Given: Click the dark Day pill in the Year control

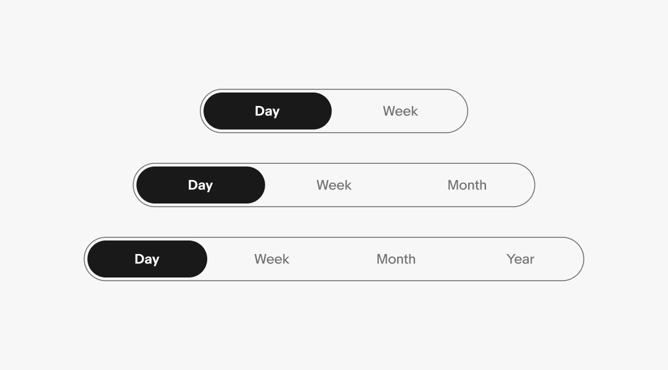Looking at the screenshot, I should click(147, 259).
